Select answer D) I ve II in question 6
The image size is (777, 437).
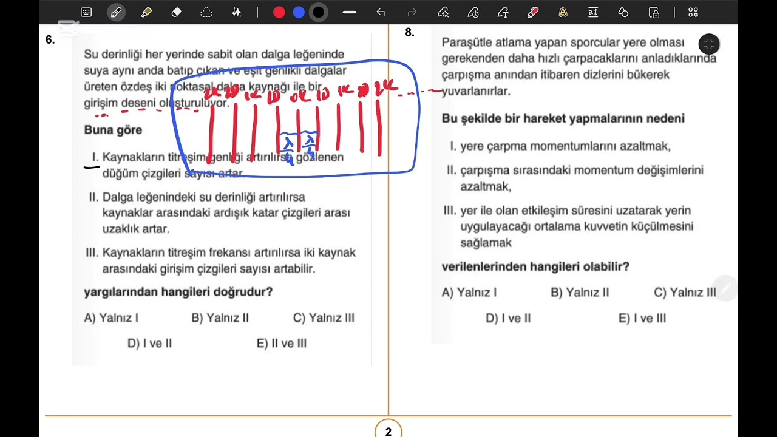[x=149, y=343]
